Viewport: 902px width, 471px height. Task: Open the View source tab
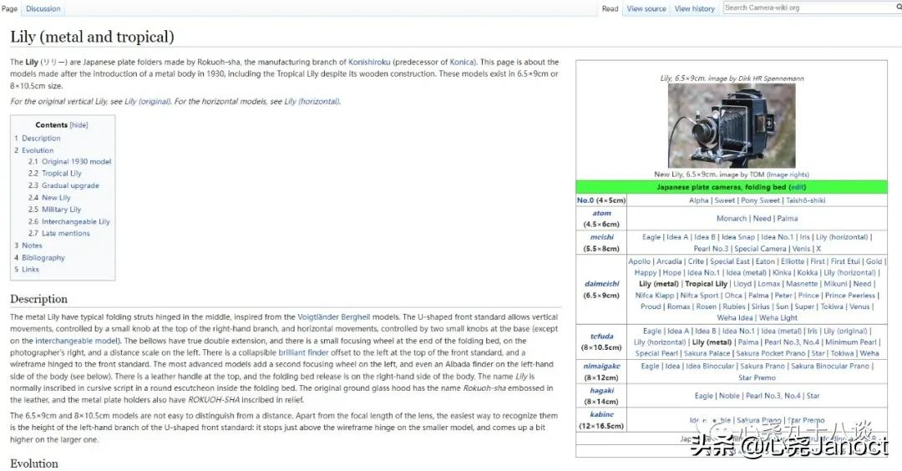coord(646,8)
